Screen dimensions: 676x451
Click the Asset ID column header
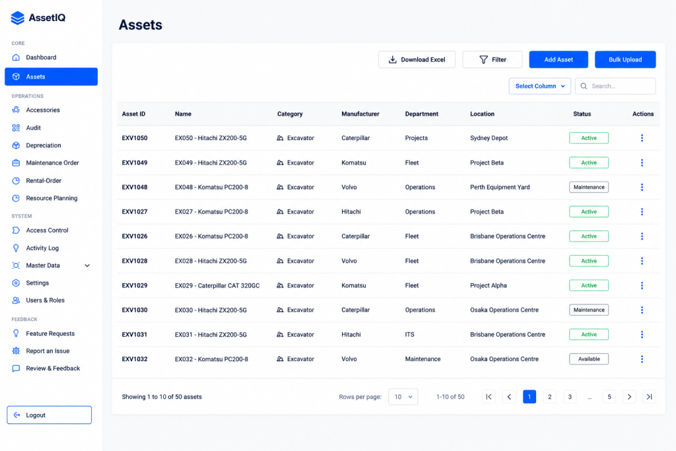click(133, 114)
